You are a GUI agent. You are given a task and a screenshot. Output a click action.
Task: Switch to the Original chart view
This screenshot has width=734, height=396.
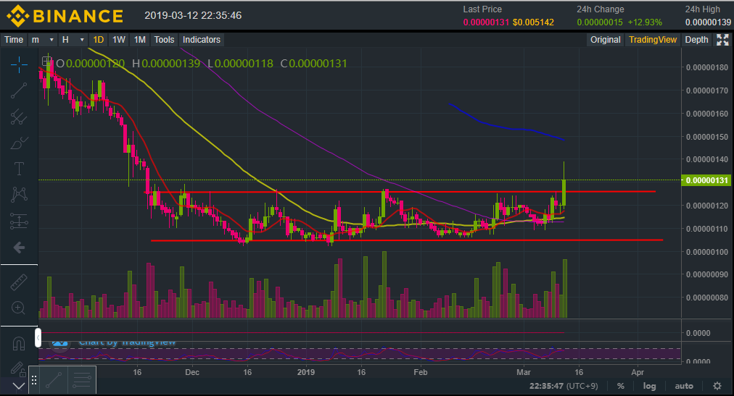pos(605,40)
